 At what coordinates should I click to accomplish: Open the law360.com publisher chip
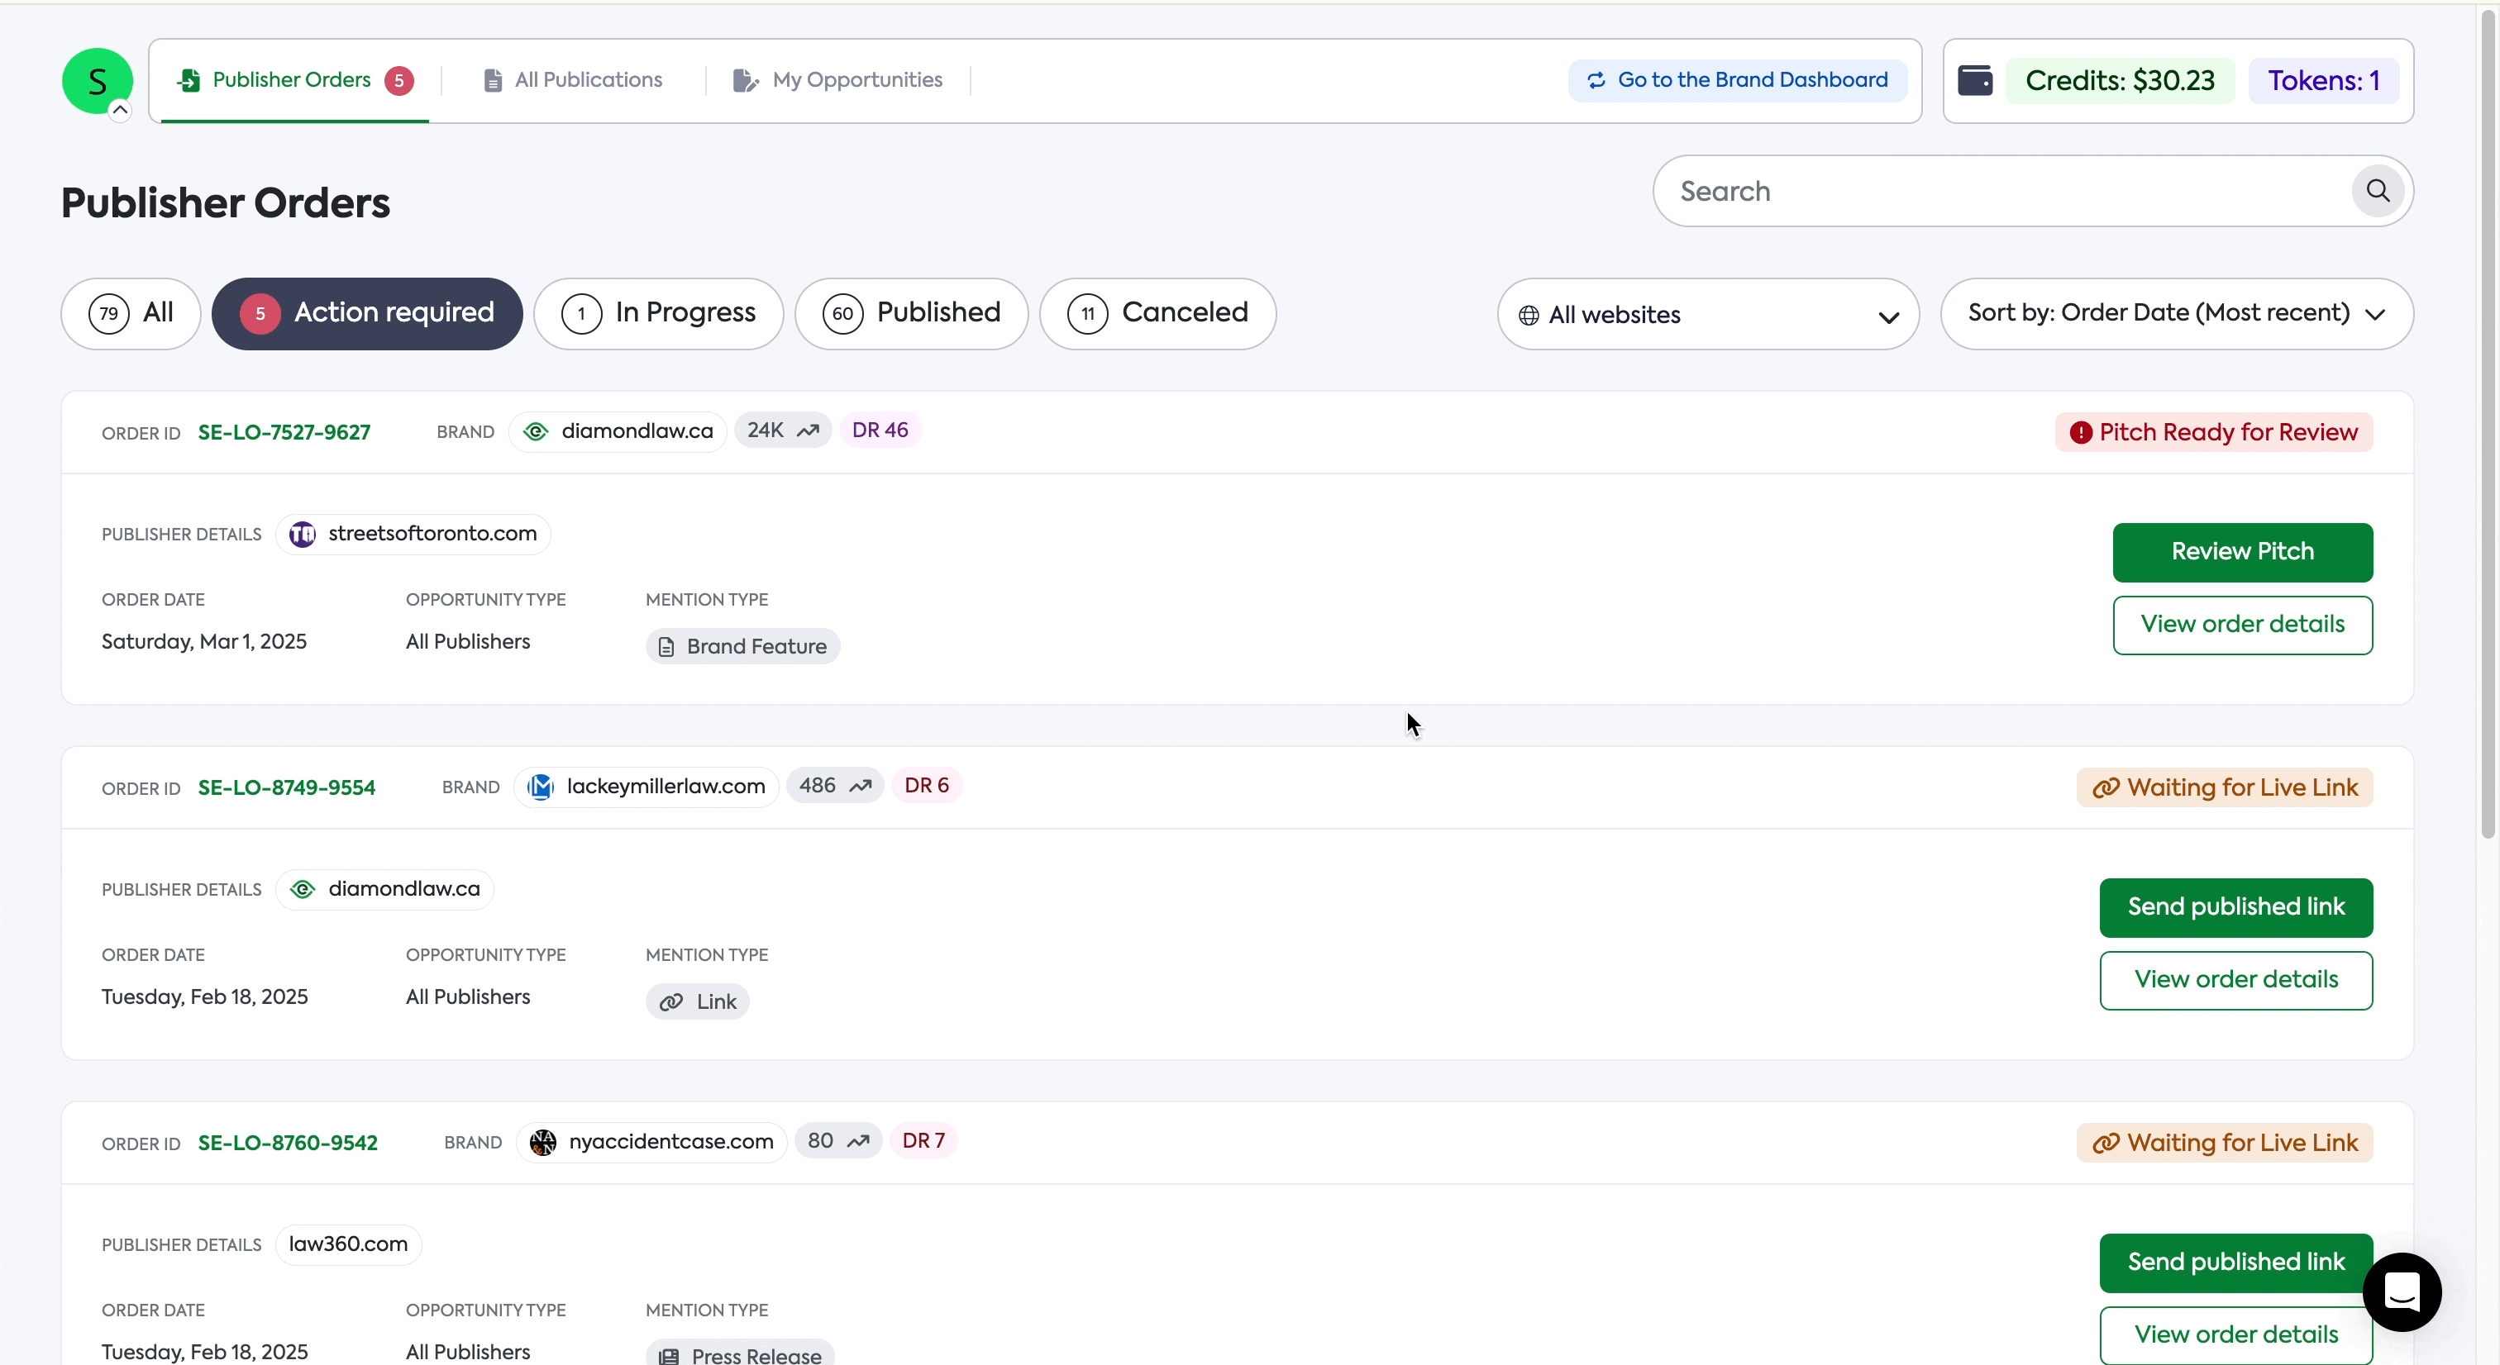click(348, 1244)
